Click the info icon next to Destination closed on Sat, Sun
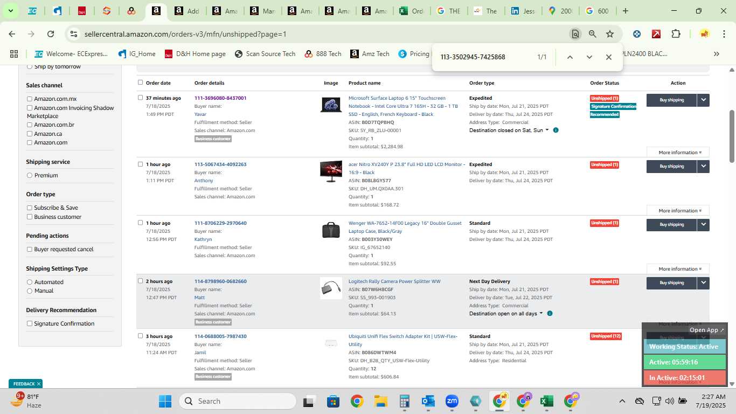The image size is (736, 414). [x=556, y=130]
